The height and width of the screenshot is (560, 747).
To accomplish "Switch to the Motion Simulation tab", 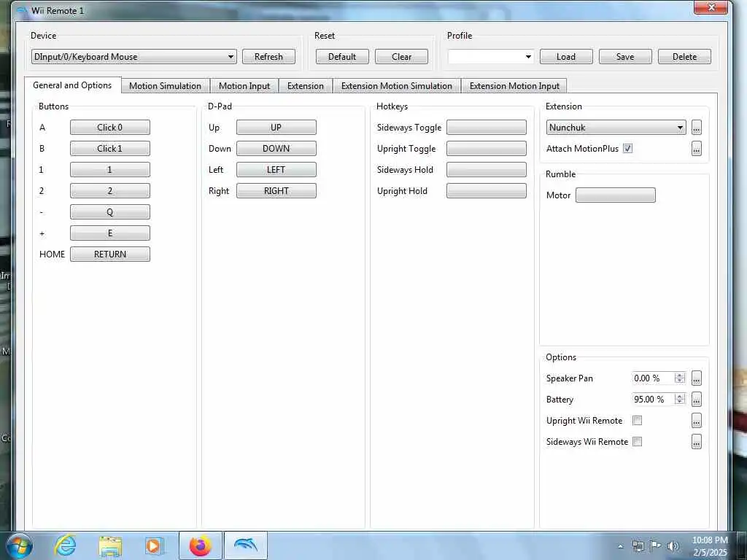I will click(x=165, y=86).
